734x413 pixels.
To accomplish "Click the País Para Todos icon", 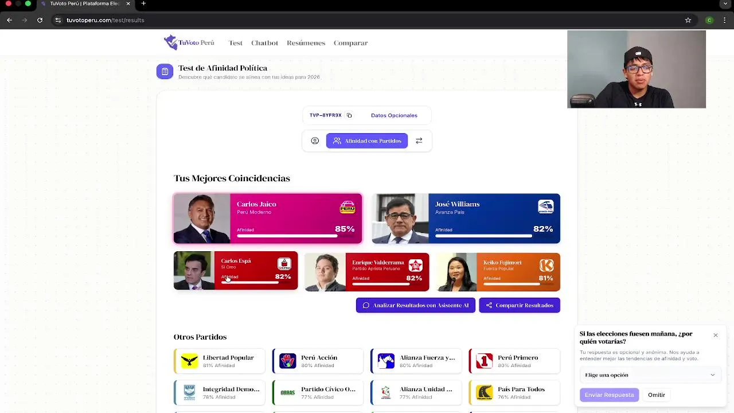I will pos(484,392).
